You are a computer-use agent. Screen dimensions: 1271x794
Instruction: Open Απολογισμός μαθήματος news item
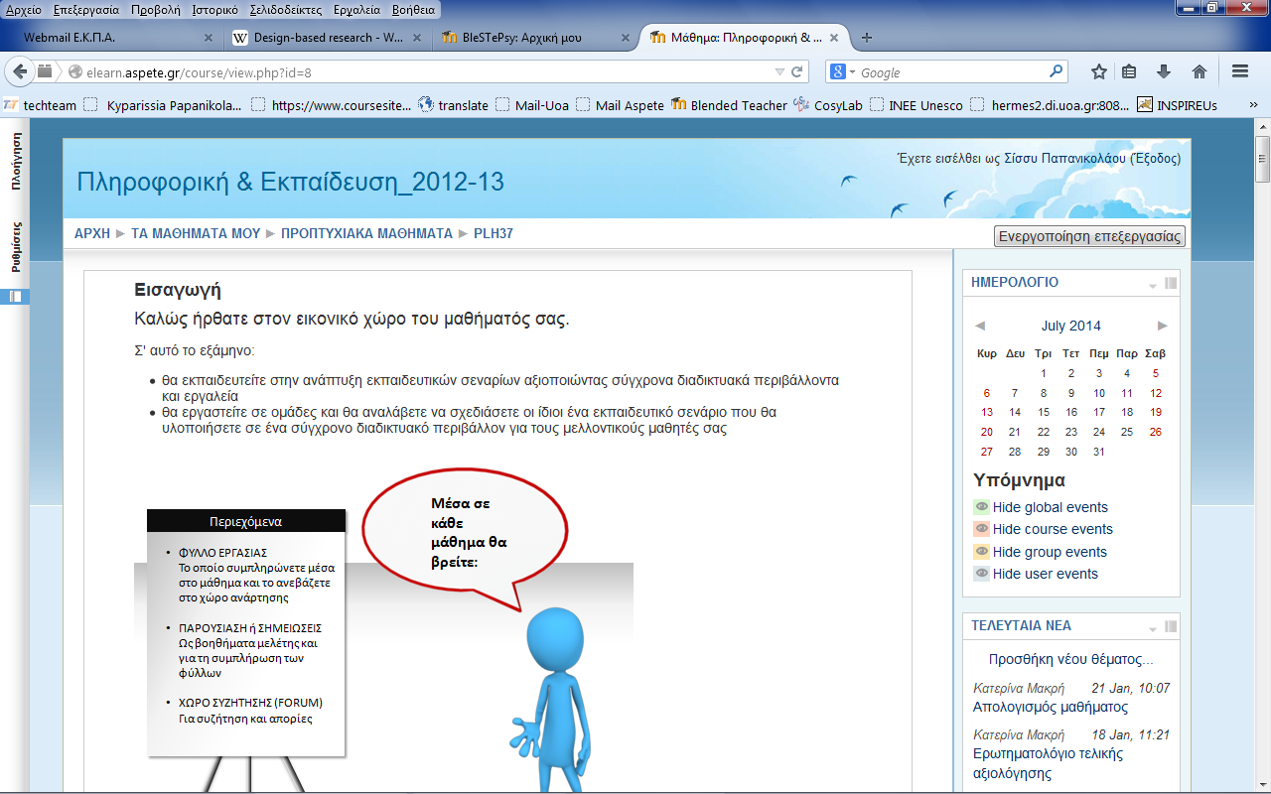click(1051, 707)
